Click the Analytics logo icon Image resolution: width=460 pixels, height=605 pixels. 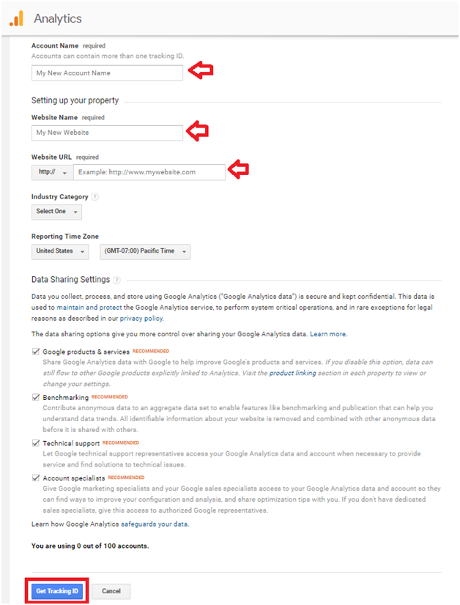[16, 18]
